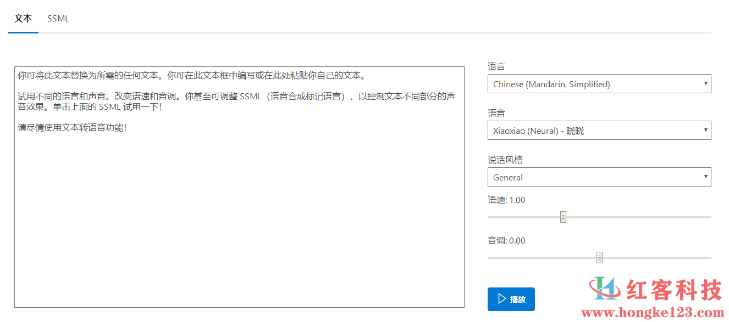Viewport: 729px width, 322px height.
Task: Click the line 请尽情使用文本转语音功能
Action: point(72,128)
